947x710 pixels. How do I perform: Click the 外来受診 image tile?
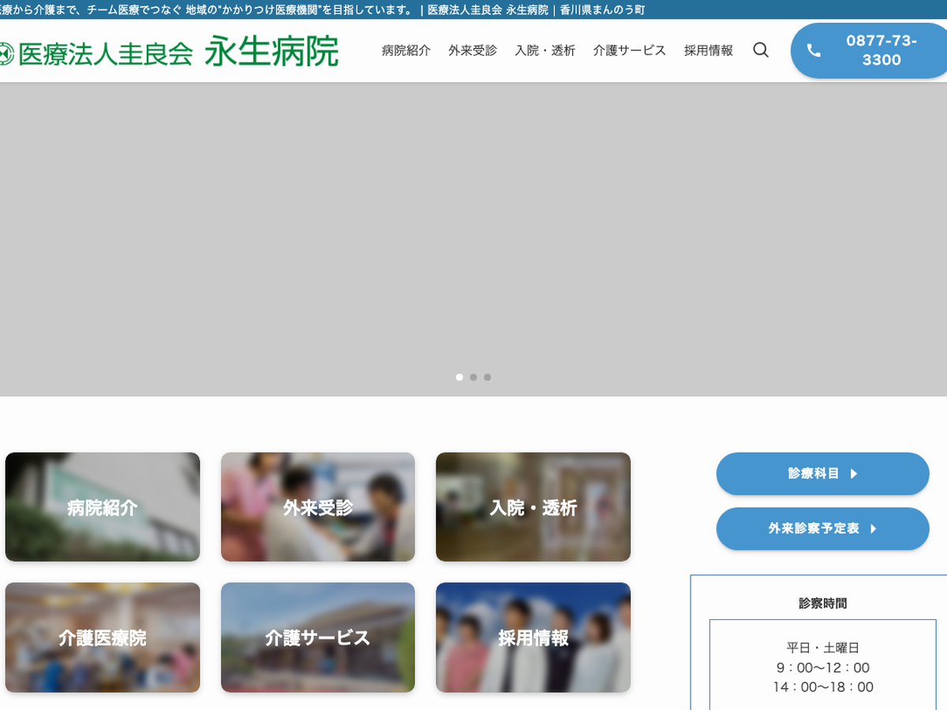(318, 507)
